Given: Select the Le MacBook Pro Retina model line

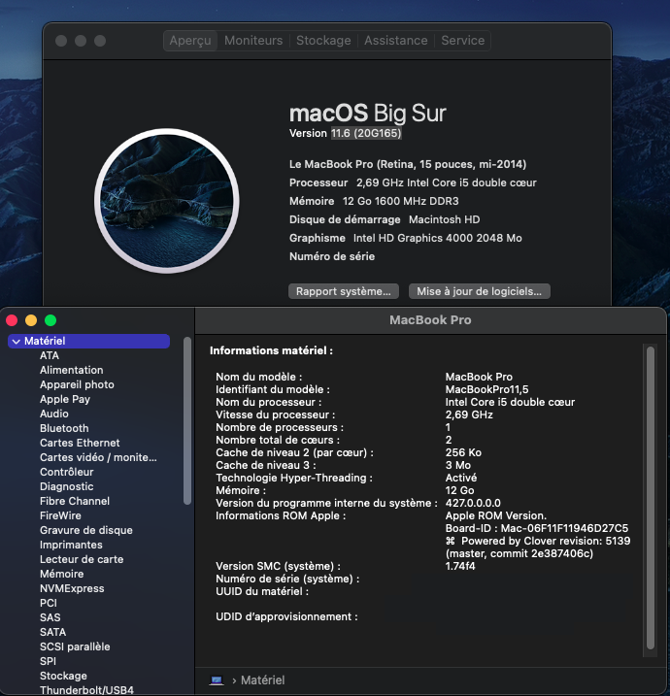Looking at the screenshot, I should (408, 164).
